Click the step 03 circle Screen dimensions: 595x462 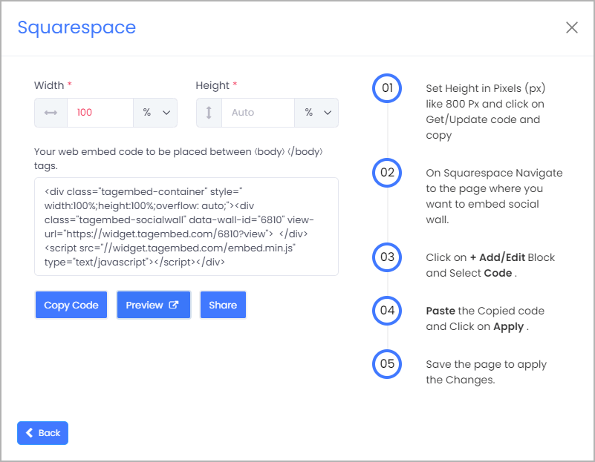(x=387, y=257)
